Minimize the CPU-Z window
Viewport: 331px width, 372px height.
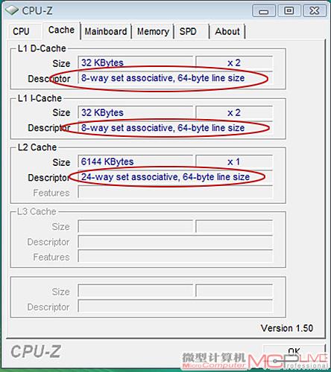264,11
